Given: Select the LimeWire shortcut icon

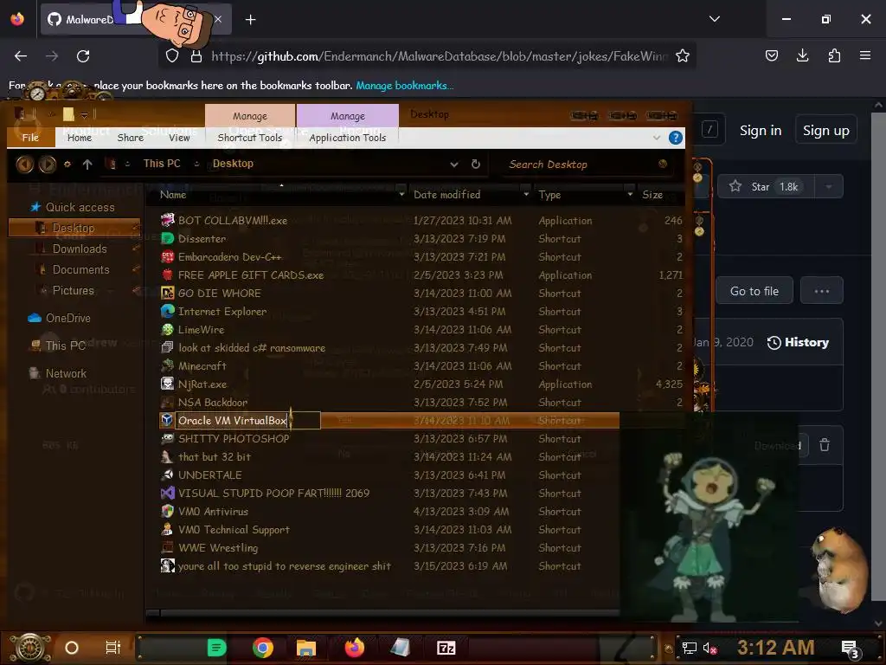Looking at the screenshot, I should pyautogui.click(x=167, y=329).
